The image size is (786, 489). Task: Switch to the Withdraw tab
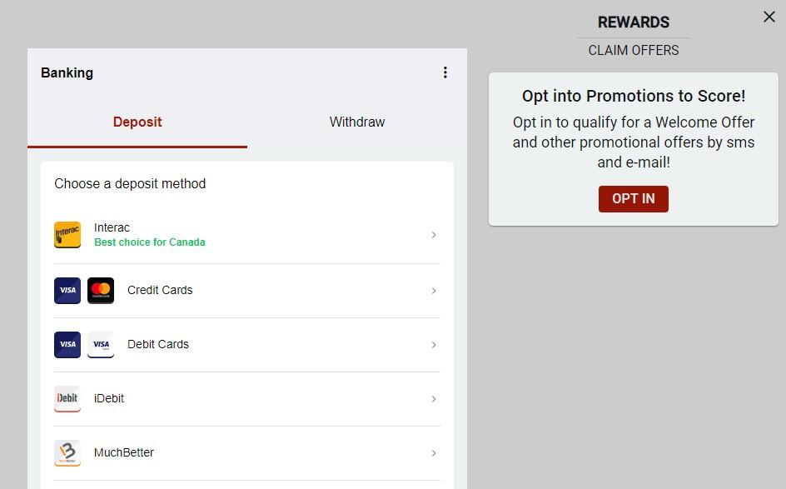357,122
